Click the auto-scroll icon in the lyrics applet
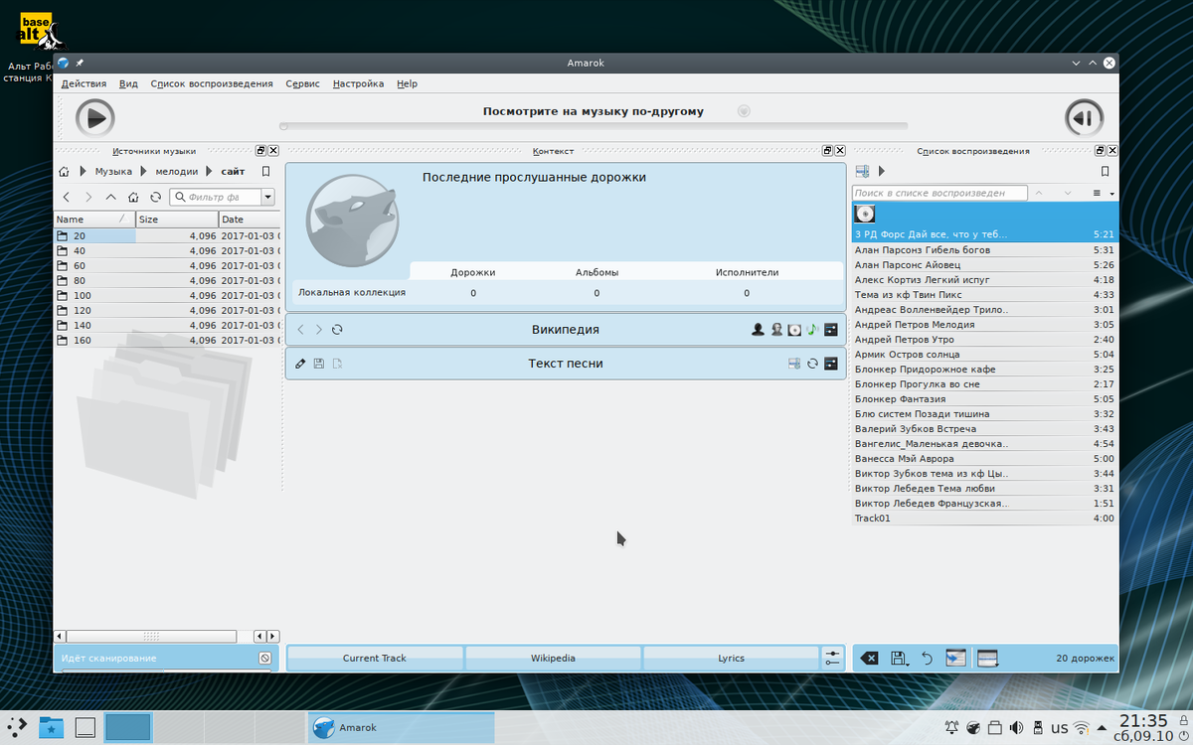 [x=794, y=364]
